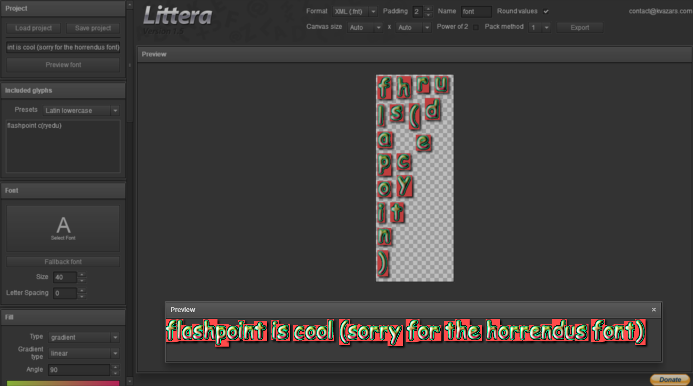Open the Presets dropdown (Latin lowercase)
The width and height of the screenshot is (693, 386).
(x=82, y=111)
